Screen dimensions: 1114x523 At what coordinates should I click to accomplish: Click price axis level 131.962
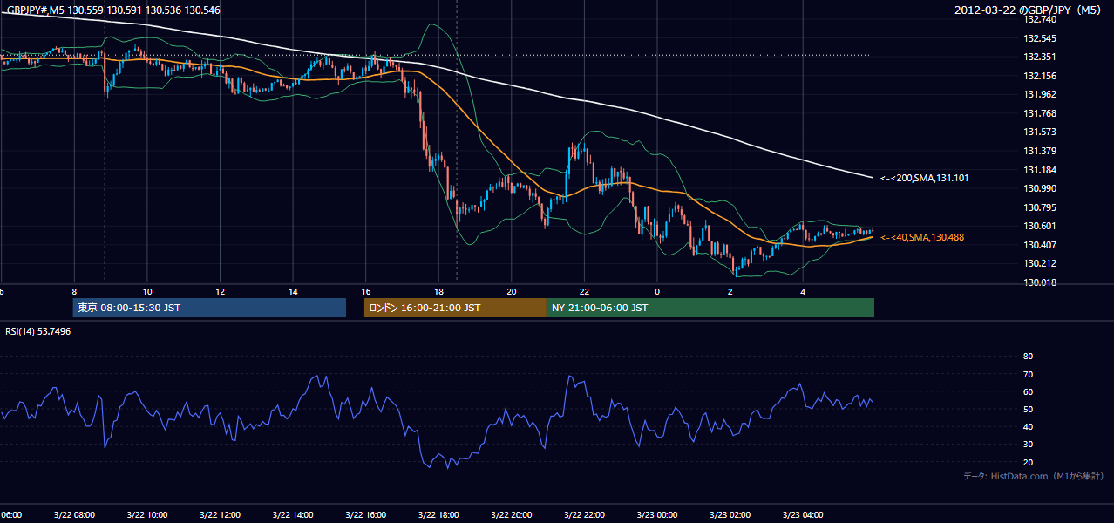click(1038, 94)
